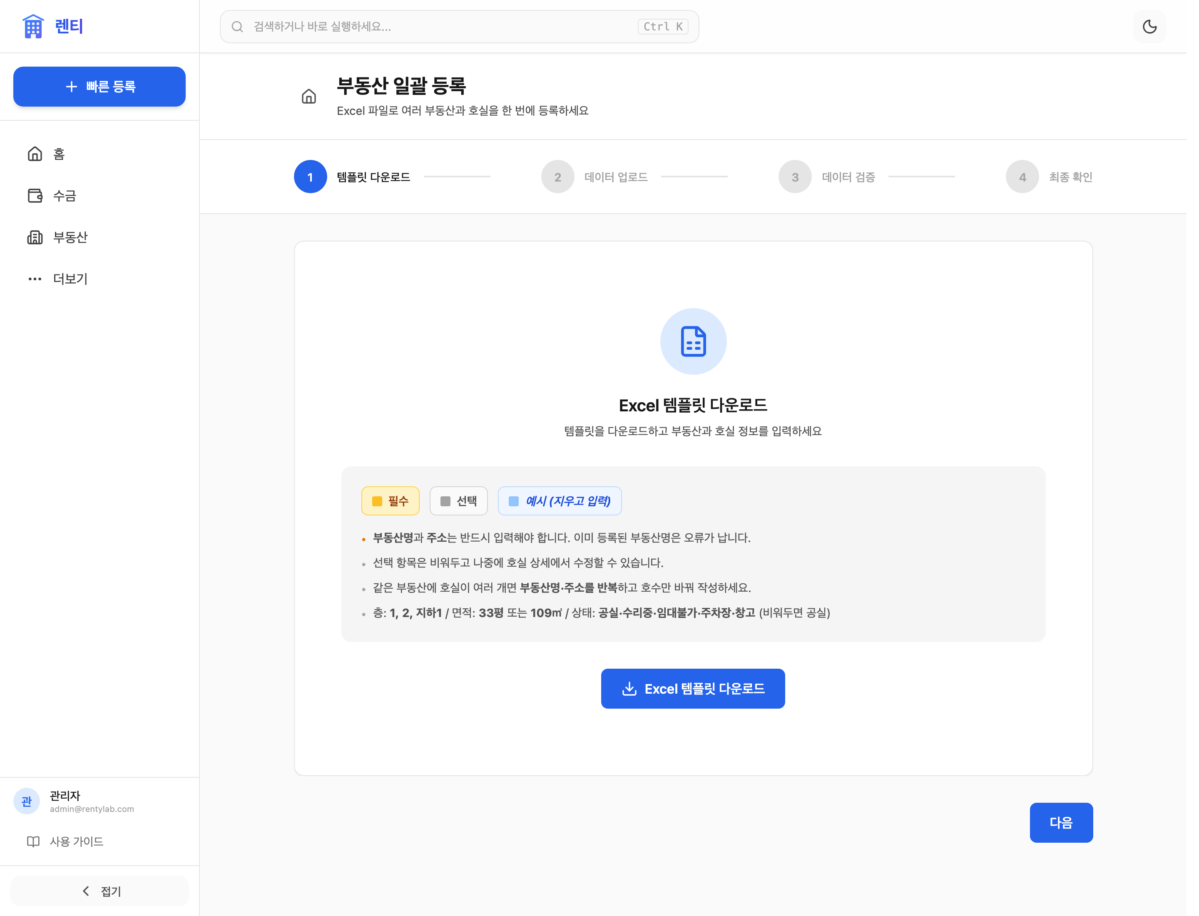Click the 필수 legend badge

[391, 500]
